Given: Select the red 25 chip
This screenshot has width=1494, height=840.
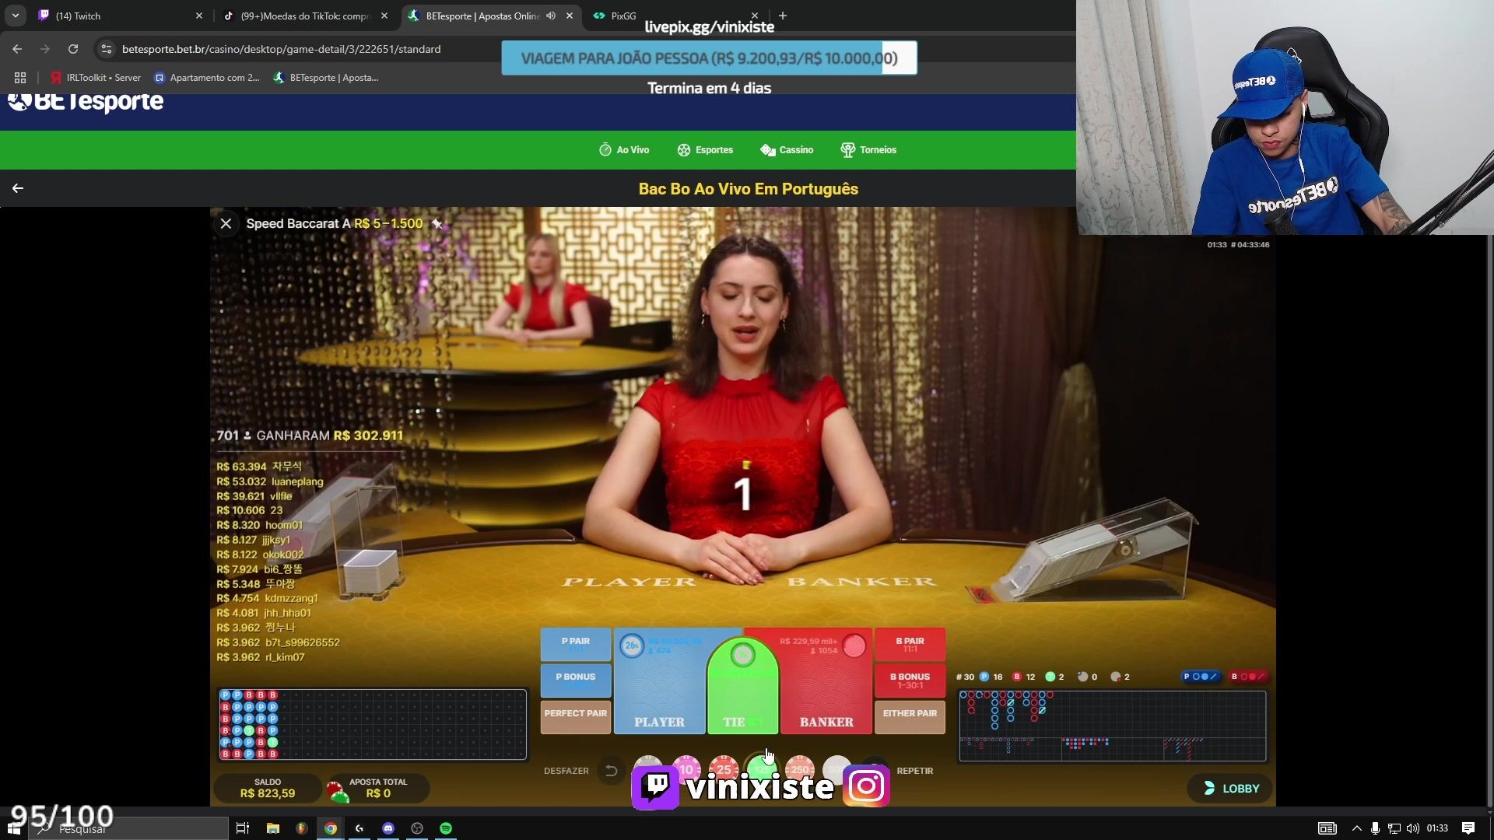Looking at the screenshot, I should point(724,768).
